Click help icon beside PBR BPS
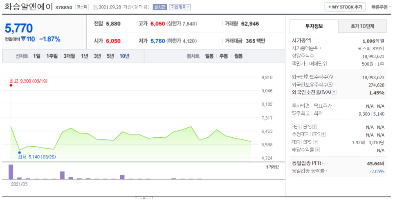The image size is (395, 199). 316,142
